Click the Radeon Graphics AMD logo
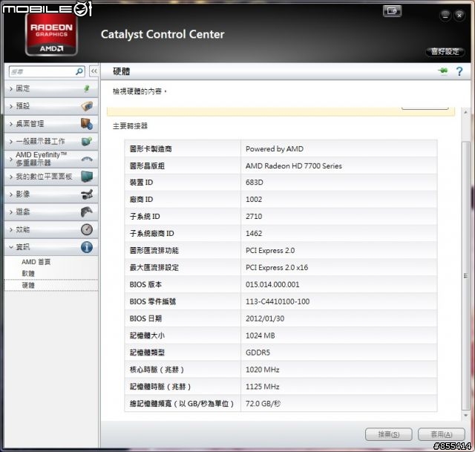 [x=51, y=34]
